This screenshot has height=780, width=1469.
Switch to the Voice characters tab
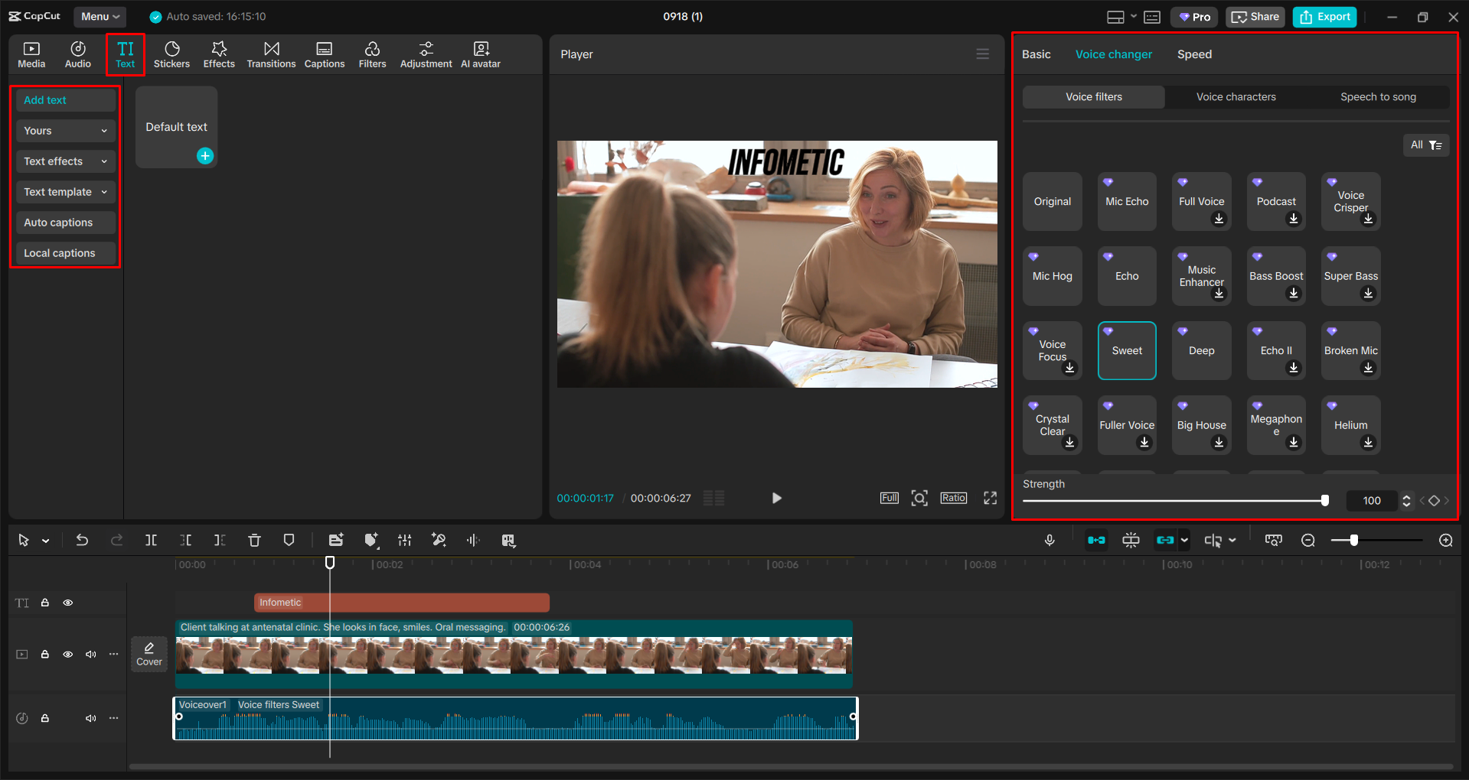(x=1236, y=96)
